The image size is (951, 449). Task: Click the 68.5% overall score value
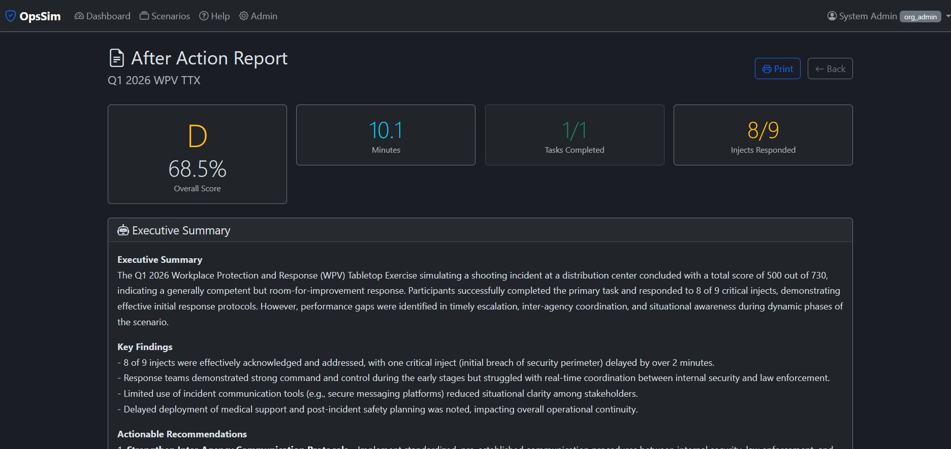(x=197, y=169)
